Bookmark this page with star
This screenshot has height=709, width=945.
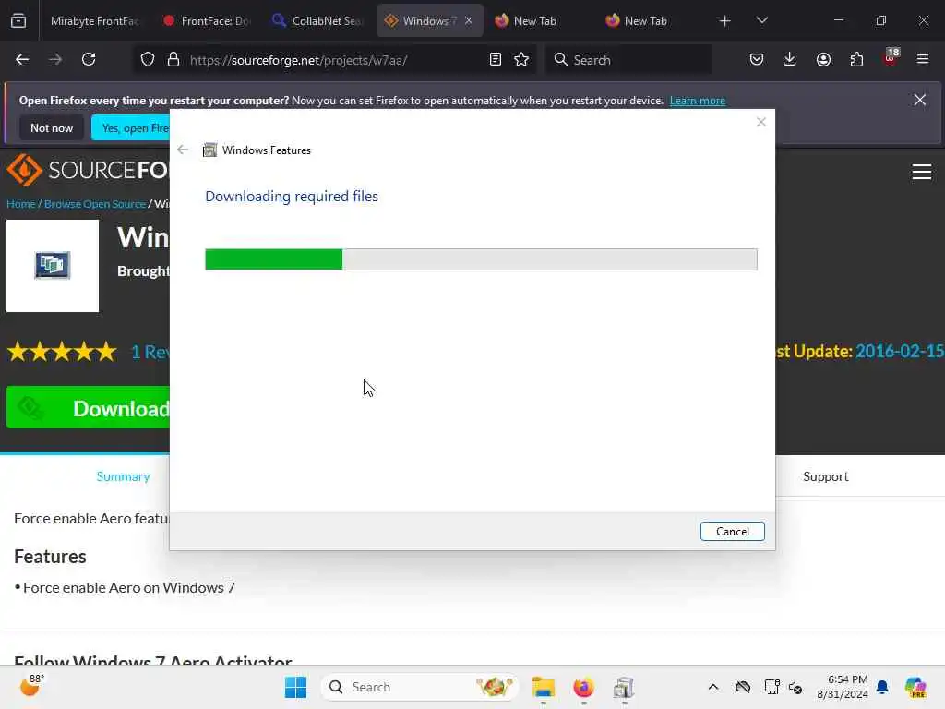[x=521, y=59]
